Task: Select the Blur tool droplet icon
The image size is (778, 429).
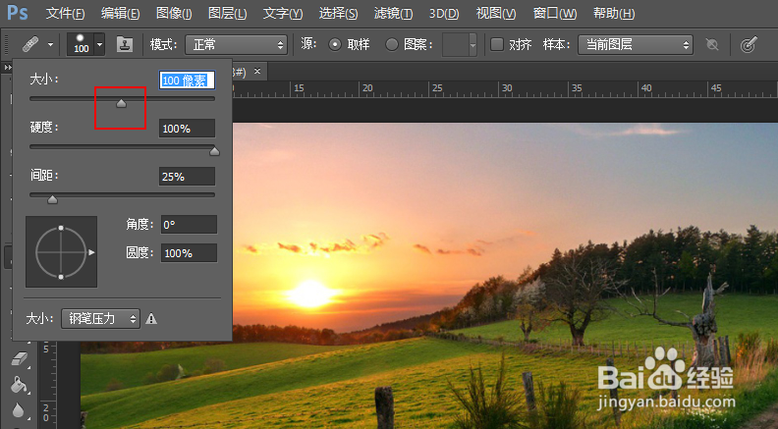Action: point(19,410)
